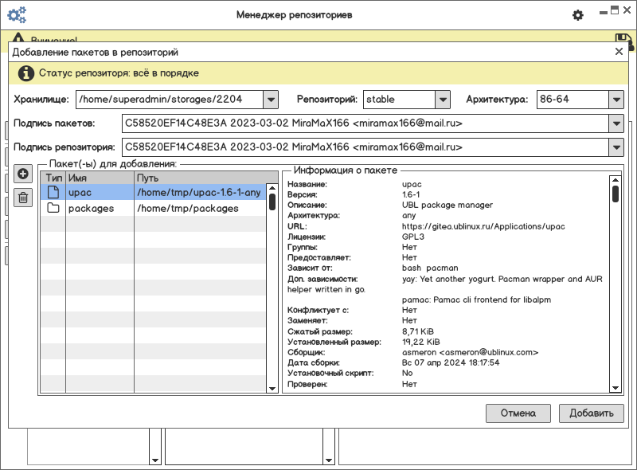This screenshot has height=470, width=637.
Task: Click the trash icon to remove package
Action: pos(23,197)
